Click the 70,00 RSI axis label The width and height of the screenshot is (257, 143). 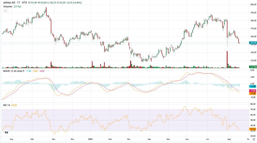[x=253, y=109]
